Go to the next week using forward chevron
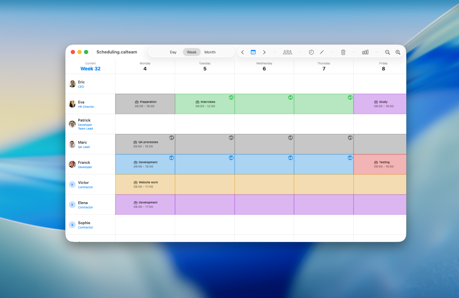 click(264, 52)
